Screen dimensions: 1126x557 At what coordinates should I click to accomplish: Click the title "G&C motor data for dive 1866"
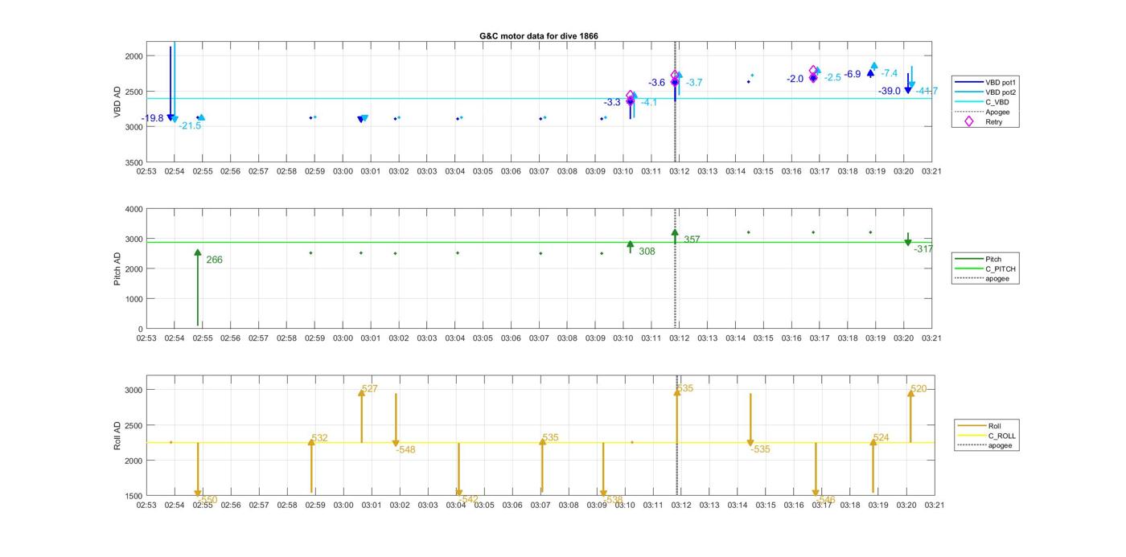[538, 36]
